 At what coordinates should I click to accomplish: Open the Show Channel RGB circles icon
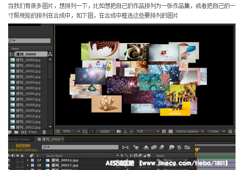coord(132,131)
